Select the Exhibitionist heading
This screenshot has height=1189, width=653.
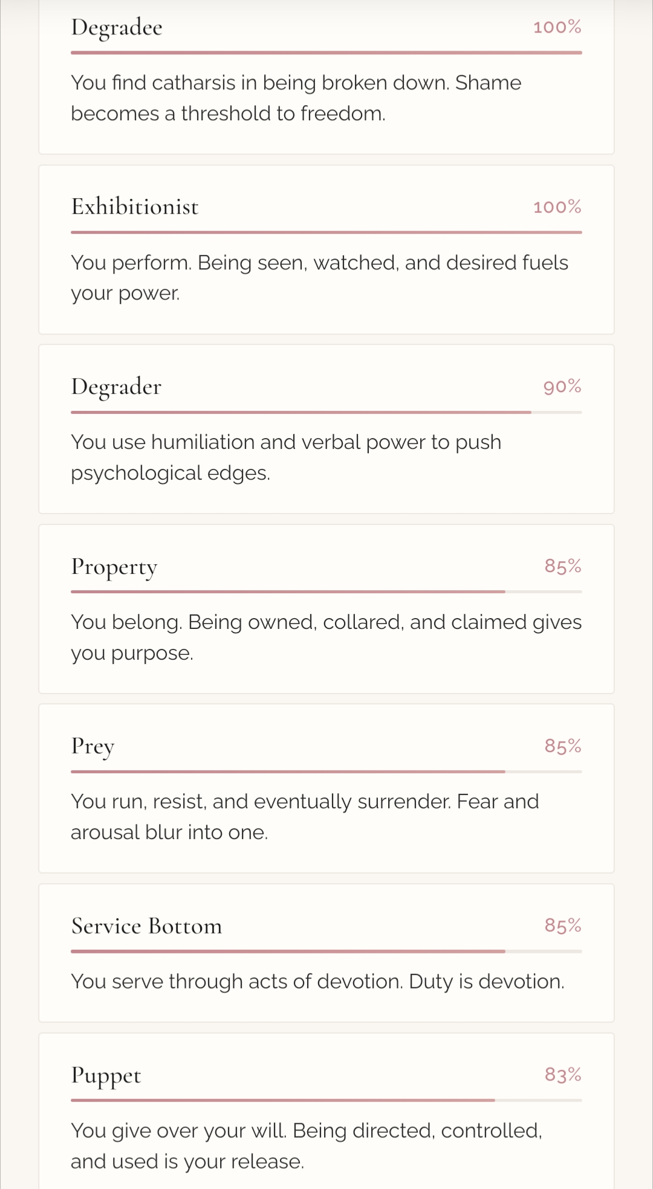click(x=135, y=207)
